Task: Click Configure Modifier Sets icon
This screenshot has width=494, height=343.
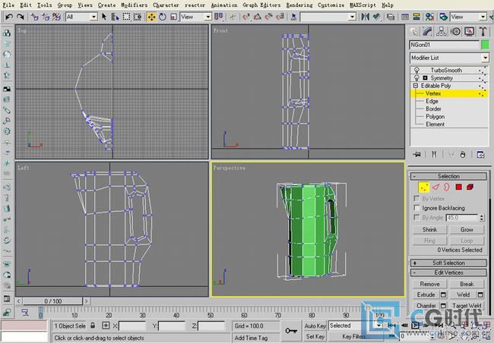Action: point(480,154)
